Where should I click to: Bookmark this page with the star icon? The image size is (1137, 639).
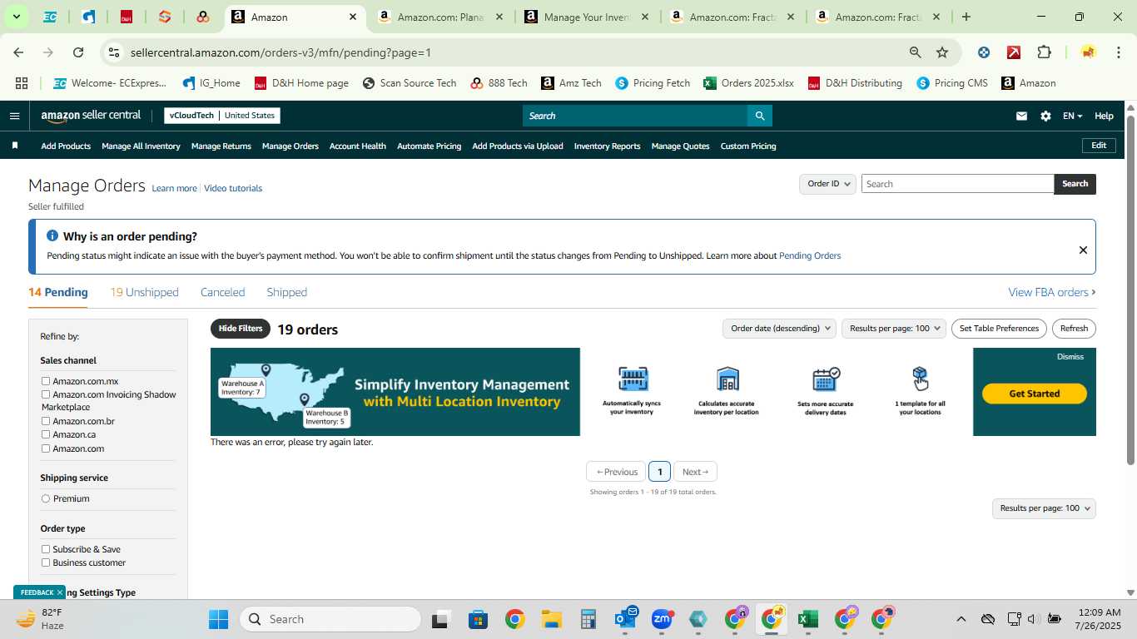pyautogui.click(x=942, y=52)
